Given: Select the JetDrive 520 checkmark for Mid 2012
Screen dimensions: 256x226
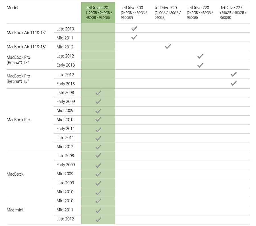Looking at the screenshot, I should click(x=168, y=46).
